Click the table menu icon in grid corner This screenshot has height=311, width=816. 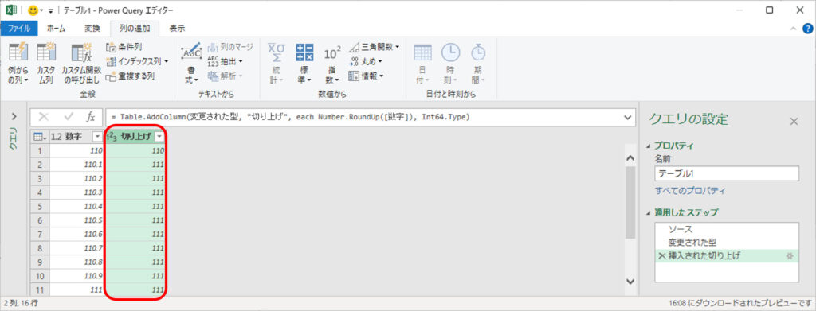[x=40, y=137]
